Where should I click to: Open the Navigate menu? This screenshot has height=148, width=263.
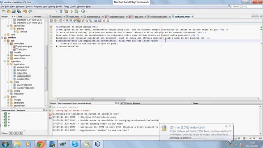tap(20, 7)
